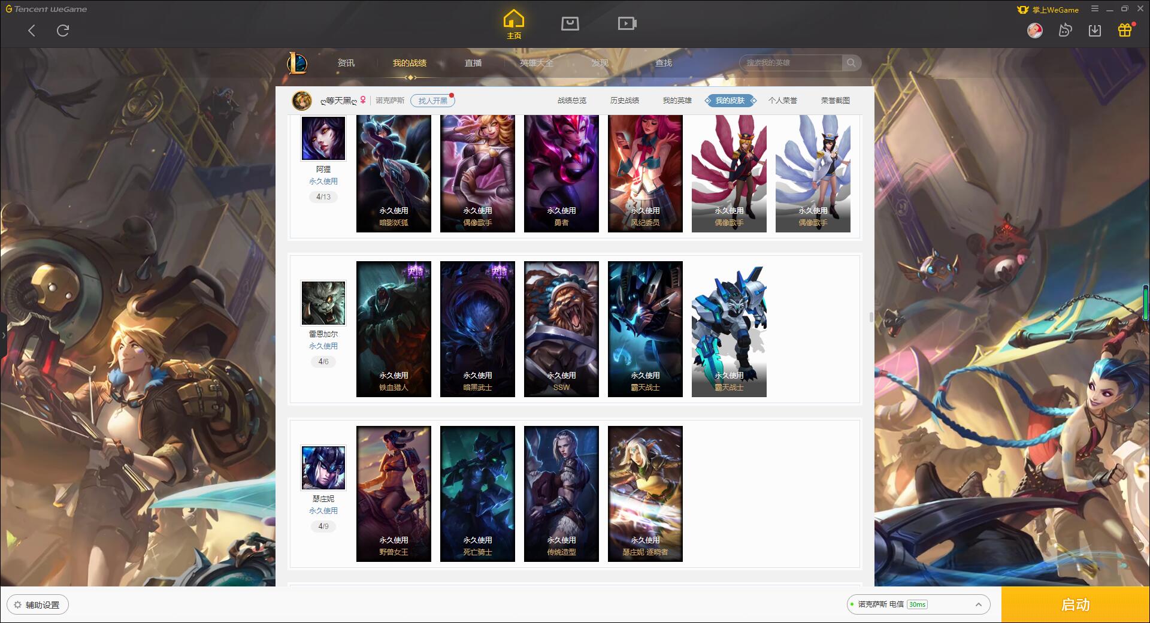Open the 勇者 skin card
The image size is (1150, 623).
(x=561, y=173)
